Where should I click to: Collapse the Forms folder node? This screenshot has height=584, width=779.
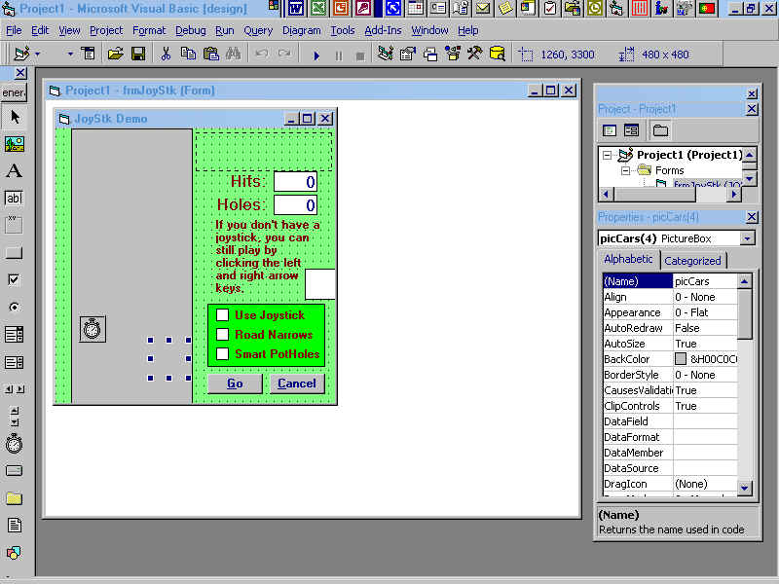(624, 170)
